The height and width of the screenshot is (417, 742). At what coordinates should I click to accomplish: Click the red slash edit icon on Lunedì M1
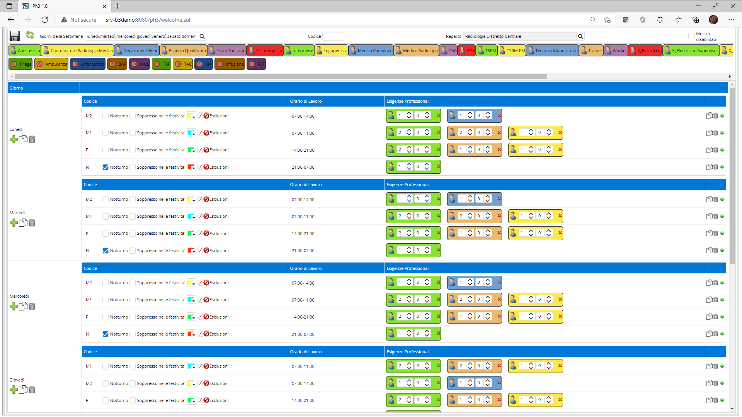tap(200, 133)
